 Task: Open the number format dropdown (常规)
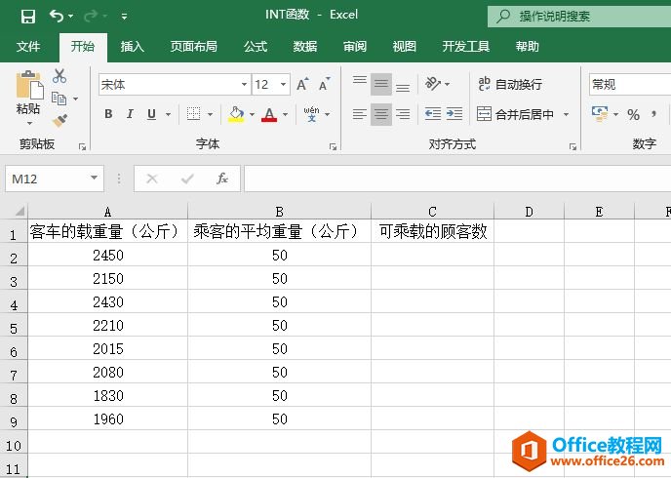point(629,85)
